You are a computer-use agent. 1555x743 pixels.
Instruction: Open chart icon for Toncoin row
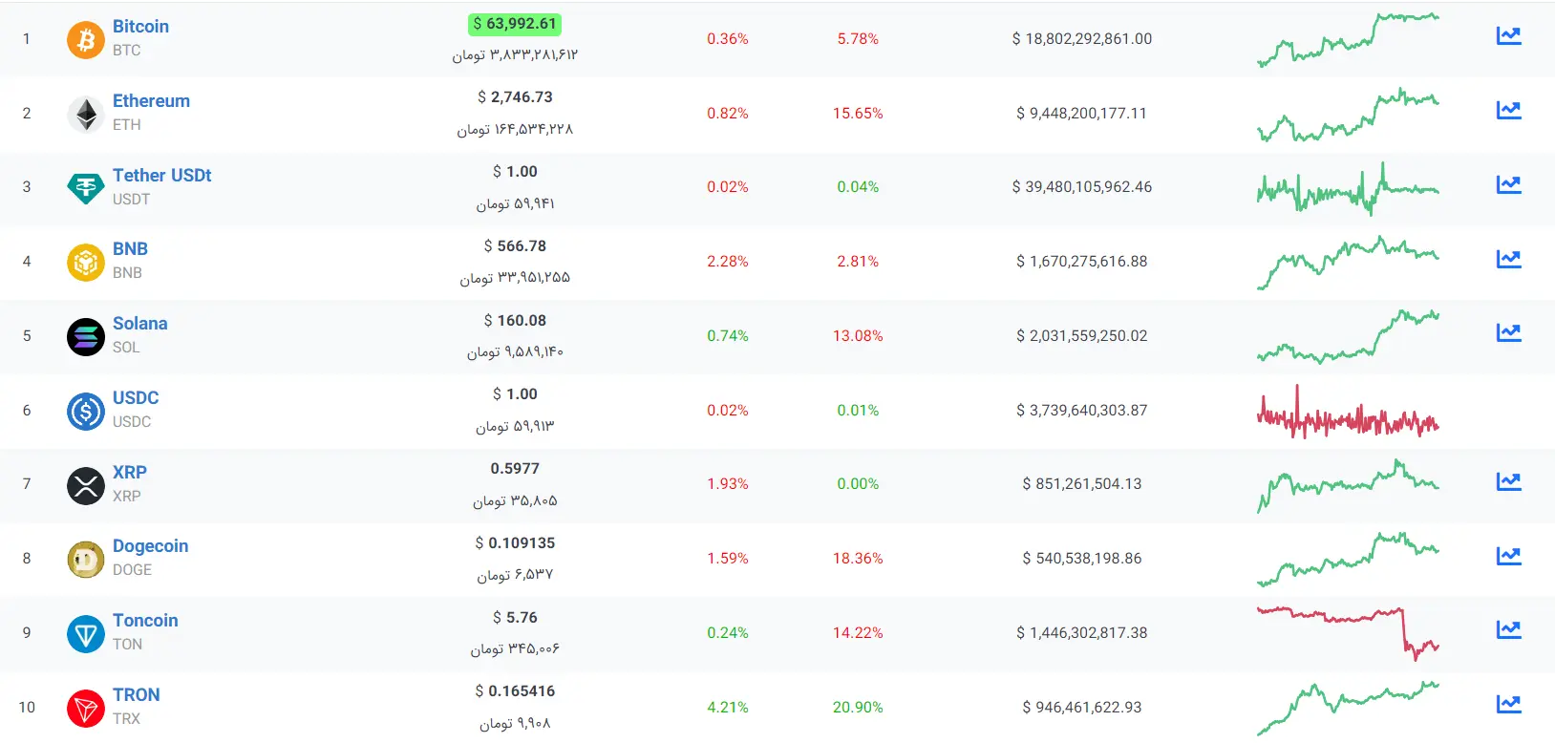click(x=1508, y=629)
